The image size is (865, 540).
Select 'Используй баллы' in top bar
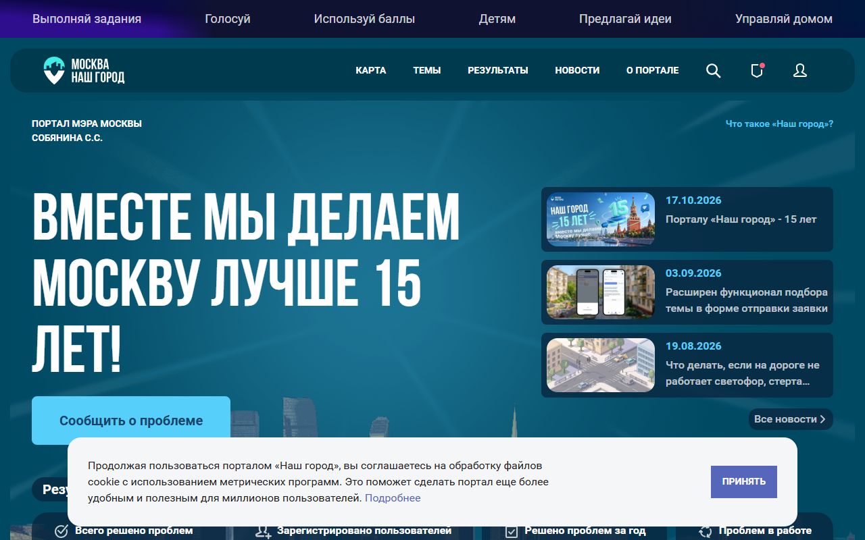[x=364, y=19]
